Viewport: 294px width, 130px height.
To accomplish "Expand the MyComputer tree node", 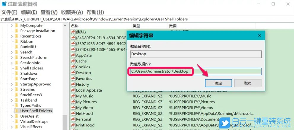I will click(12, 26).
